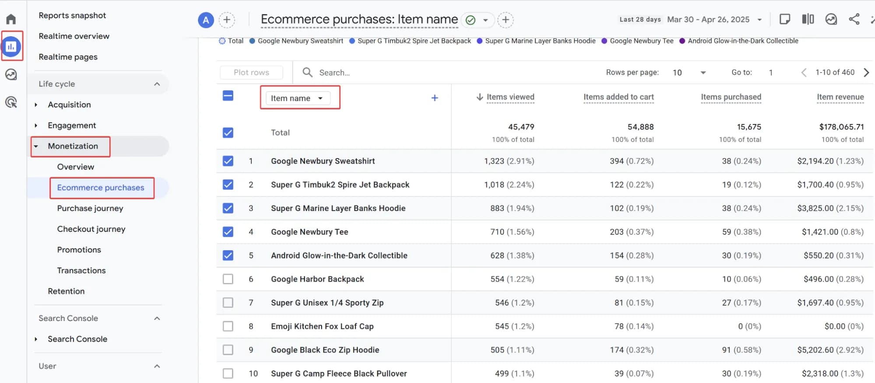Open Realtime overview
This screenshot has height=383, width=875.
click(74, 36)
